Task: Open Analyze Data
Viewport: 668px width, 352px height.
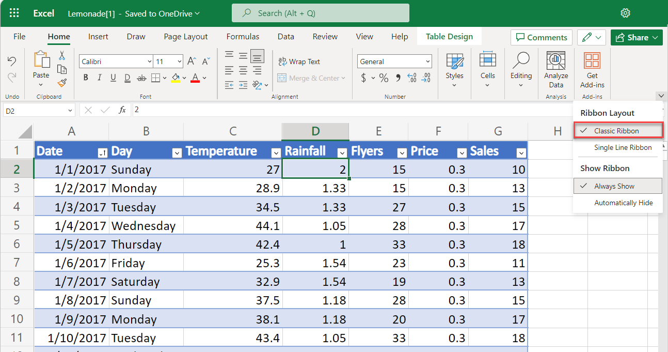Action: [556, 70]
